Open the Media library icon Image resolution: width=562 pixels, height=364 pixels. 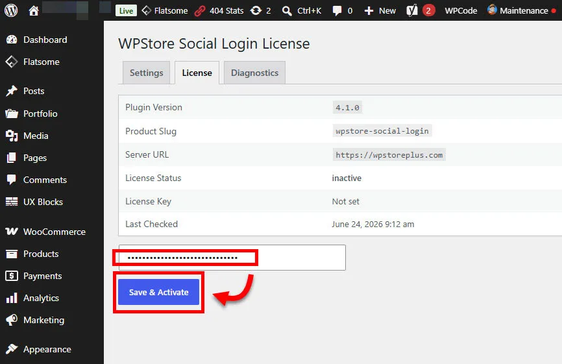(12, 136)
